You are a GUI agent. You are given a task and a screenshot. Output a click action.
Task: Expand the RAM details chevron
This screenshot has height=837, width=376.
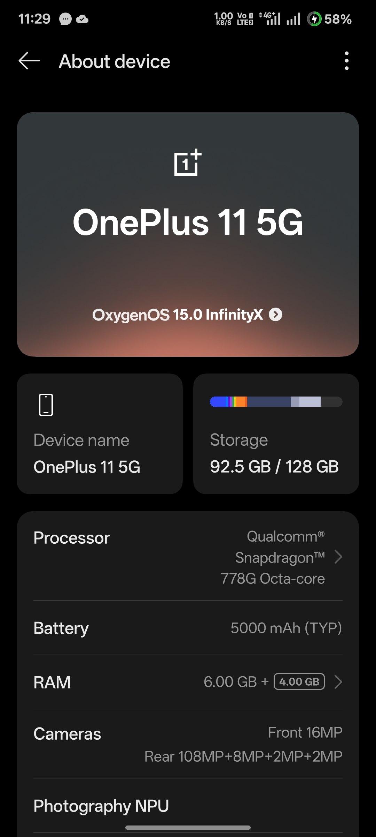[x=338, y=682]
